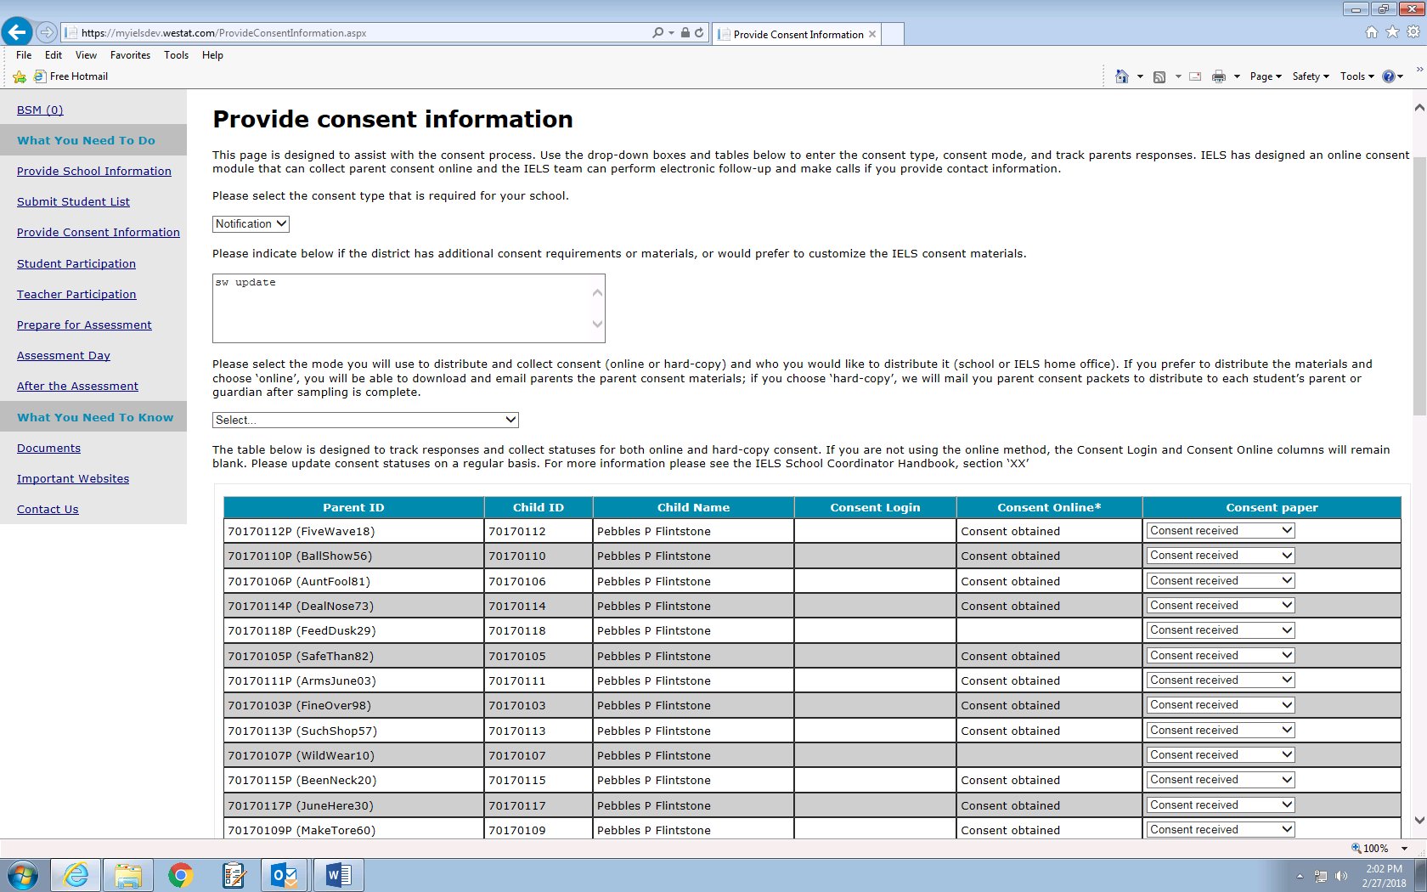Open Consent paper dropdown for 70170109P row

coord(1221,830)
